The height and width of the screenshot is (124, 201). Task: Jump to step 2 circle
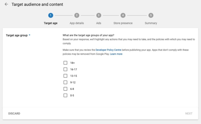[x=77, y=15]
